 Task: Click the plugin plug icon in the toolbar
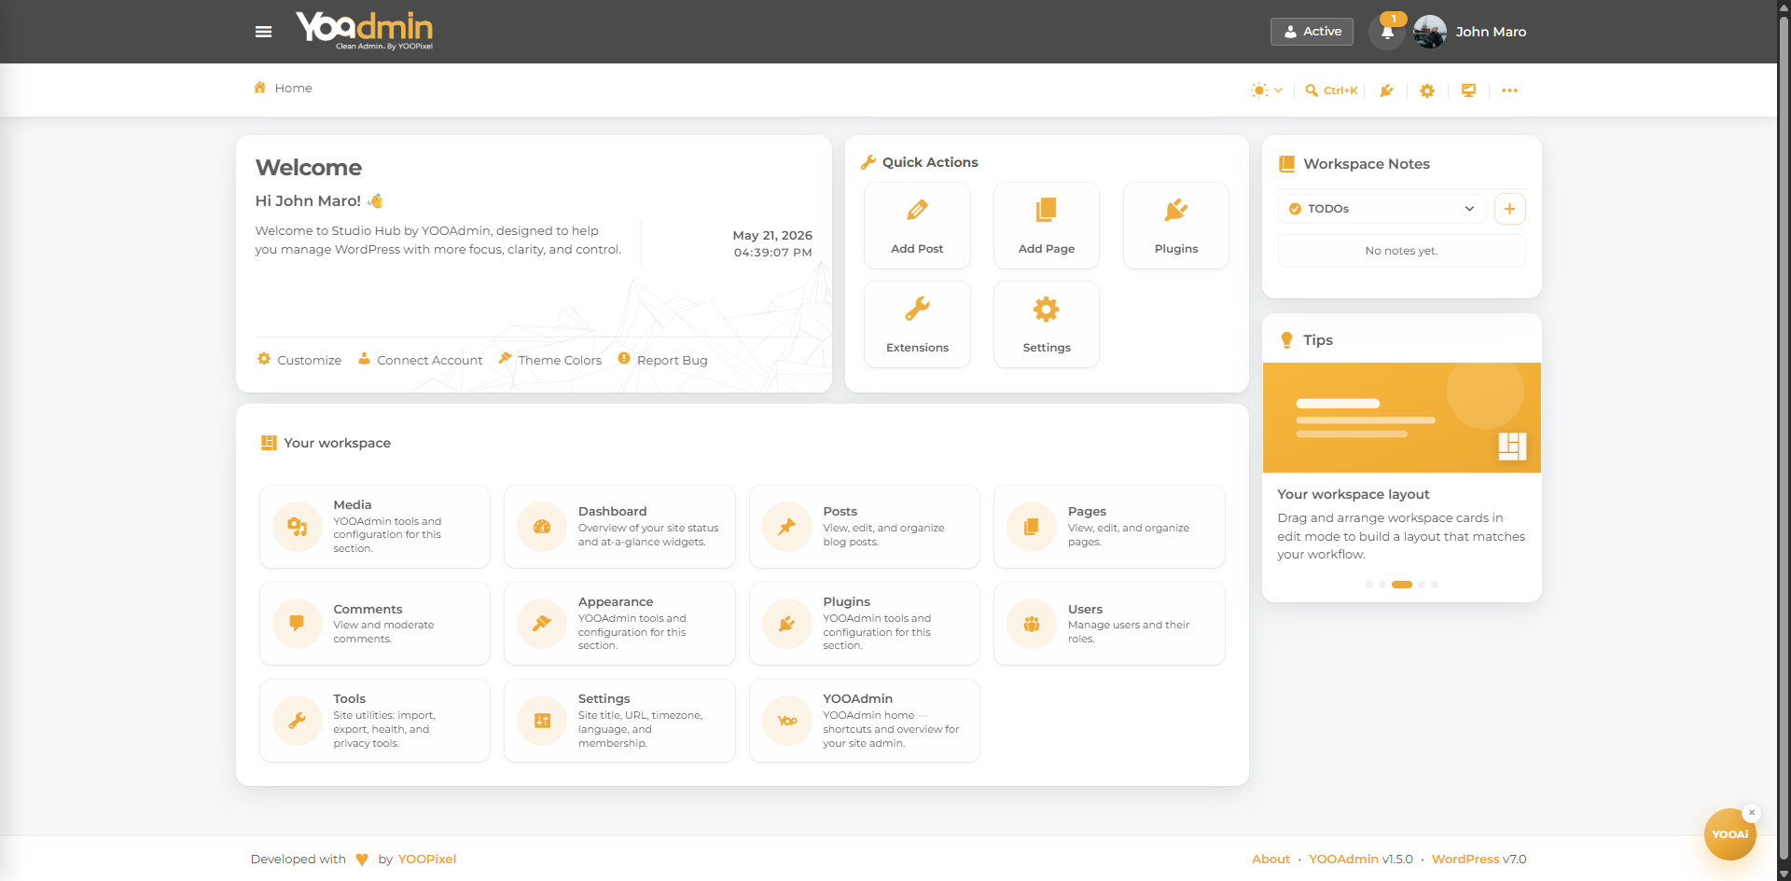pyautogui.click(x=1386, y=90)
